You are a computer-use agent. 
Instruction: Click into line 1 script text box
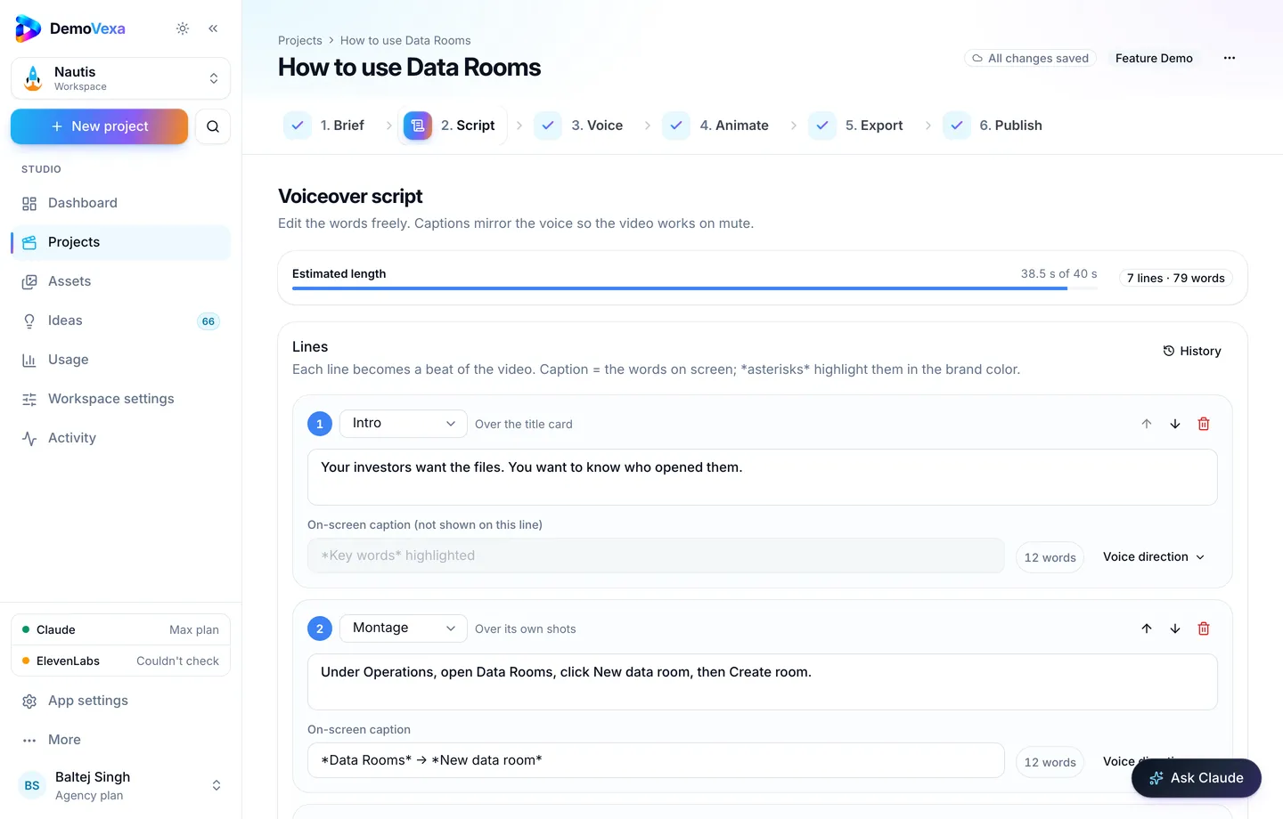coord(763,477)
